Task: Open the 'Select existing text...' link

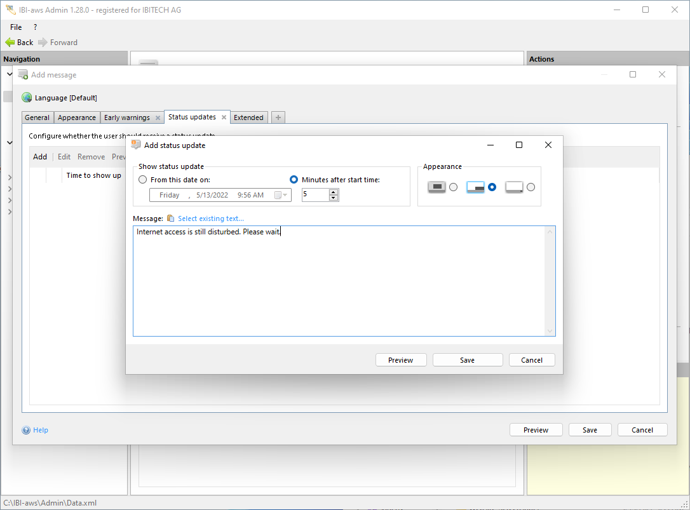Action: pos(210,218)
